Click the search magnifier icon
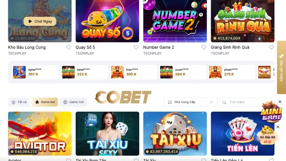Image resolution: width=286 pixels, height=161 pixels. coord(224,102)
